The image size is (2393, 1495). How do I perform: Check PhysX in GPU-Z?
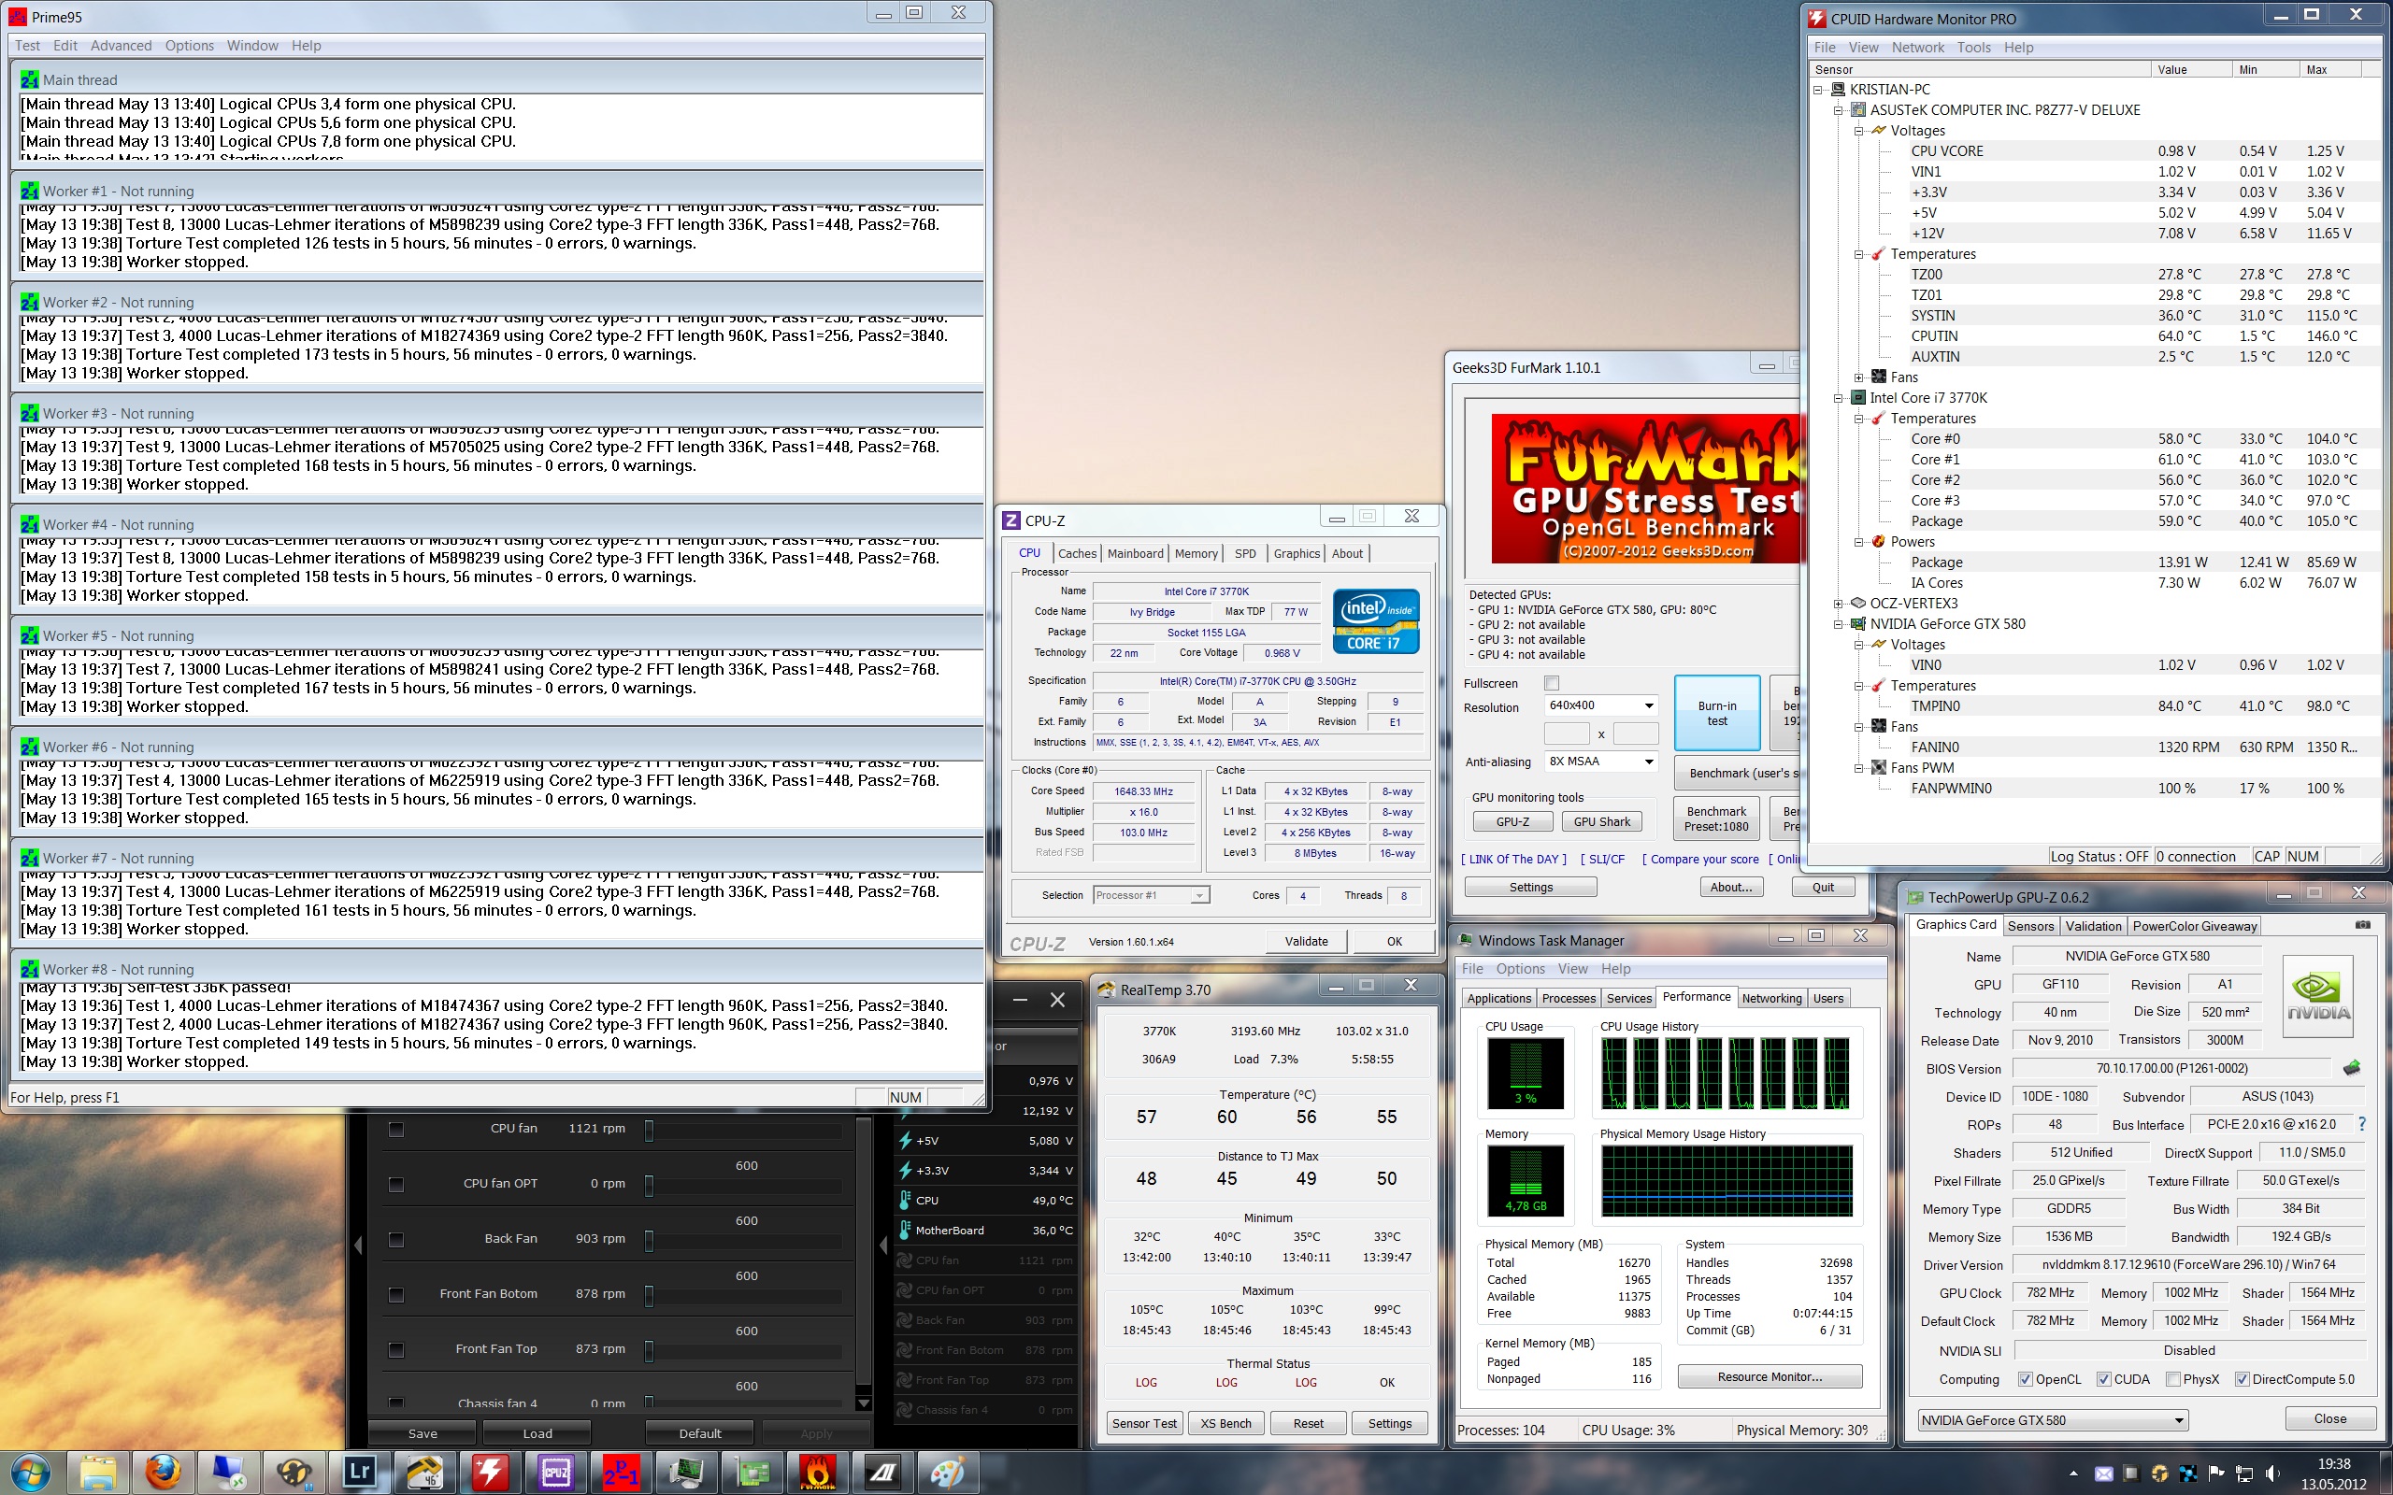(x=2173, y=1379)
